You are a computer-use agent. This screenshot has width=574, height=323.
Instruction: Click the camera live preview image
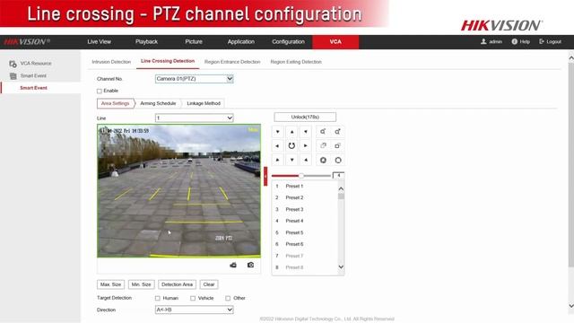(x=179, y=190)
